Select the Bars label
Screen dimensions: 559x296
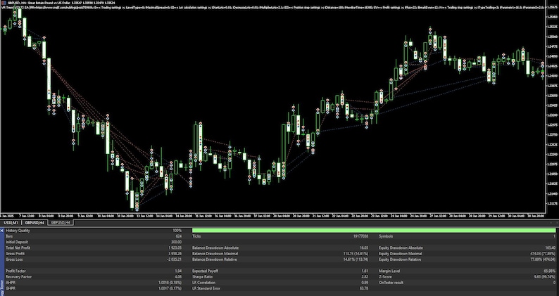(9, 236)
